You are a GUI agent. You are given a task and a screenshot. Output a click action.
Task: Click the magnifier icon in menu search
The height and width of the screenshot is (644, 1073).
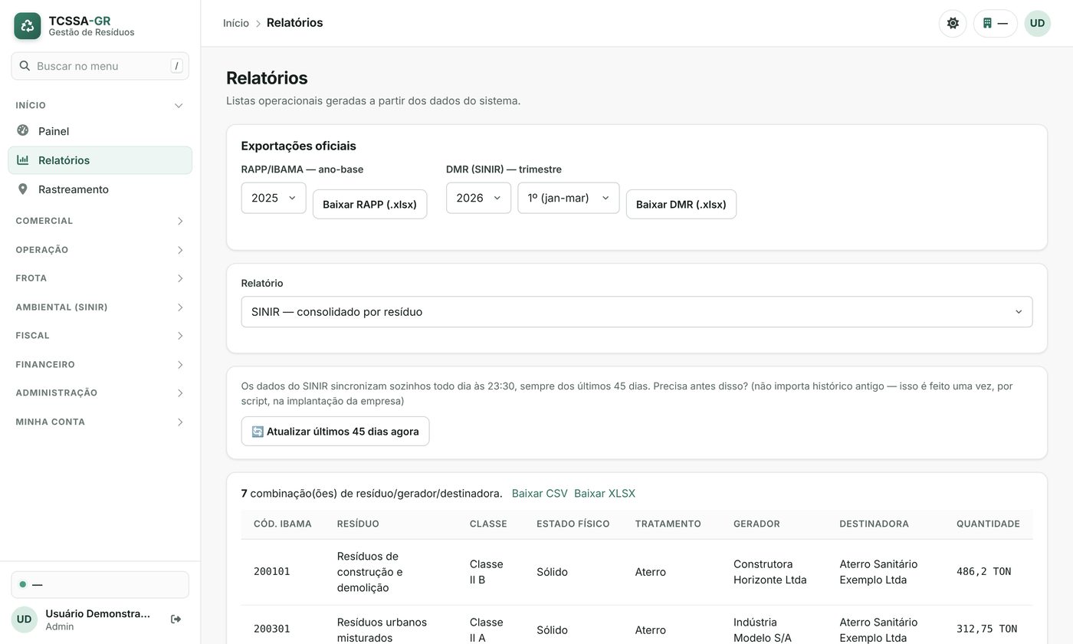pyautogui.click(x=25, y=66)
